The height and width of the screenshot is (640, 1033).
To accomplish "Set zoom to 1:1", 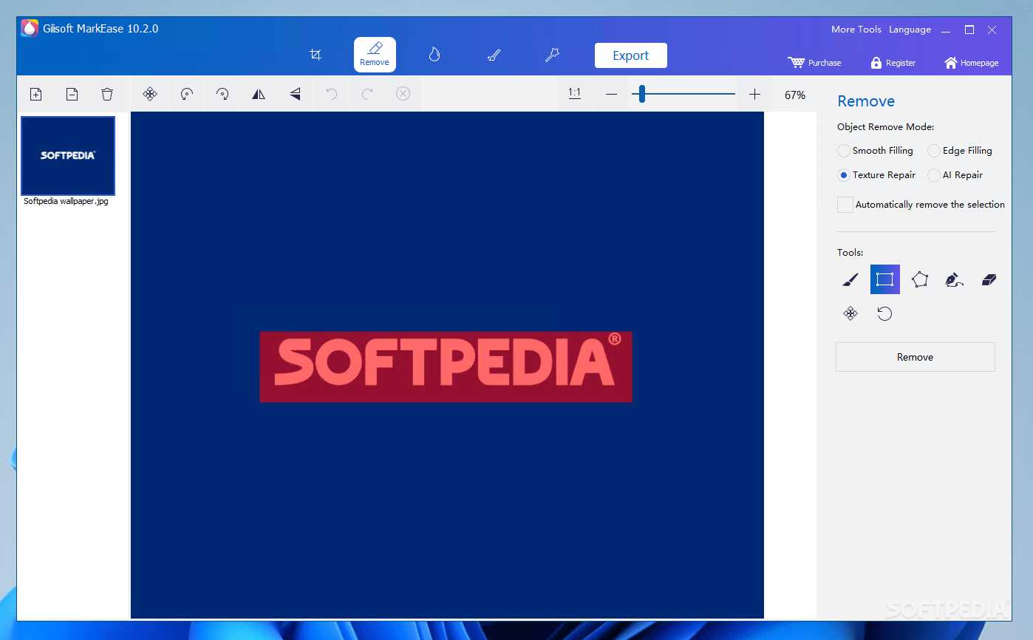I will point(574,93).
